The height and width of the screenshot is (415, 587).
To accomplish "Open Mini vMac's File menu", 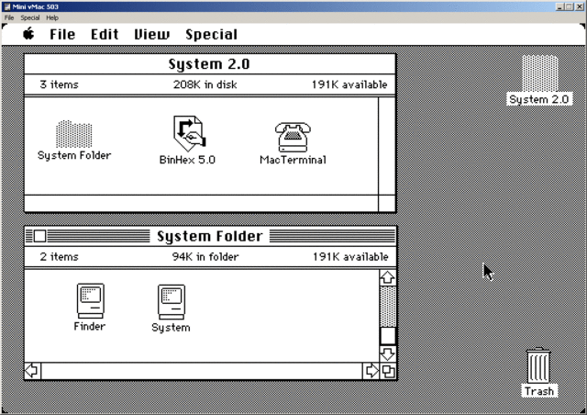I will 9,17.
